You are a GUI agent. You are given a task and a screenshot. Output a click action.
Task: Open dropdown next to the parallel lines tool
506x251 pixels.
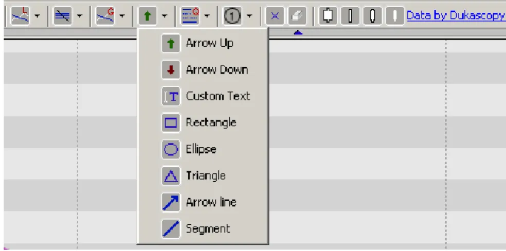pyautogui.click(x=80, y=16)
